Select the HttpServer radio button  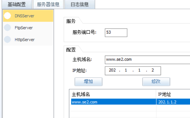click(7, 39)
